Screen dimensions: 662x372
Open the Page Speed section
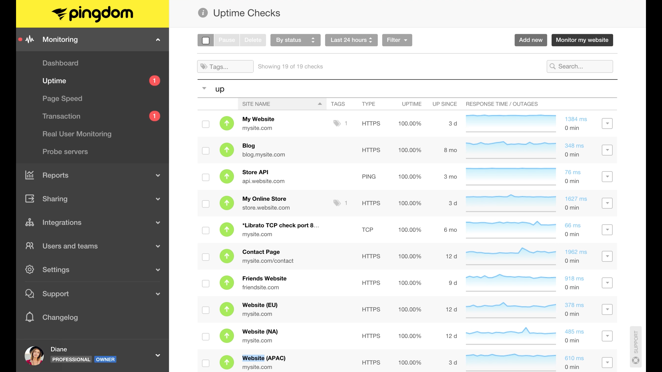coord(62,98)
